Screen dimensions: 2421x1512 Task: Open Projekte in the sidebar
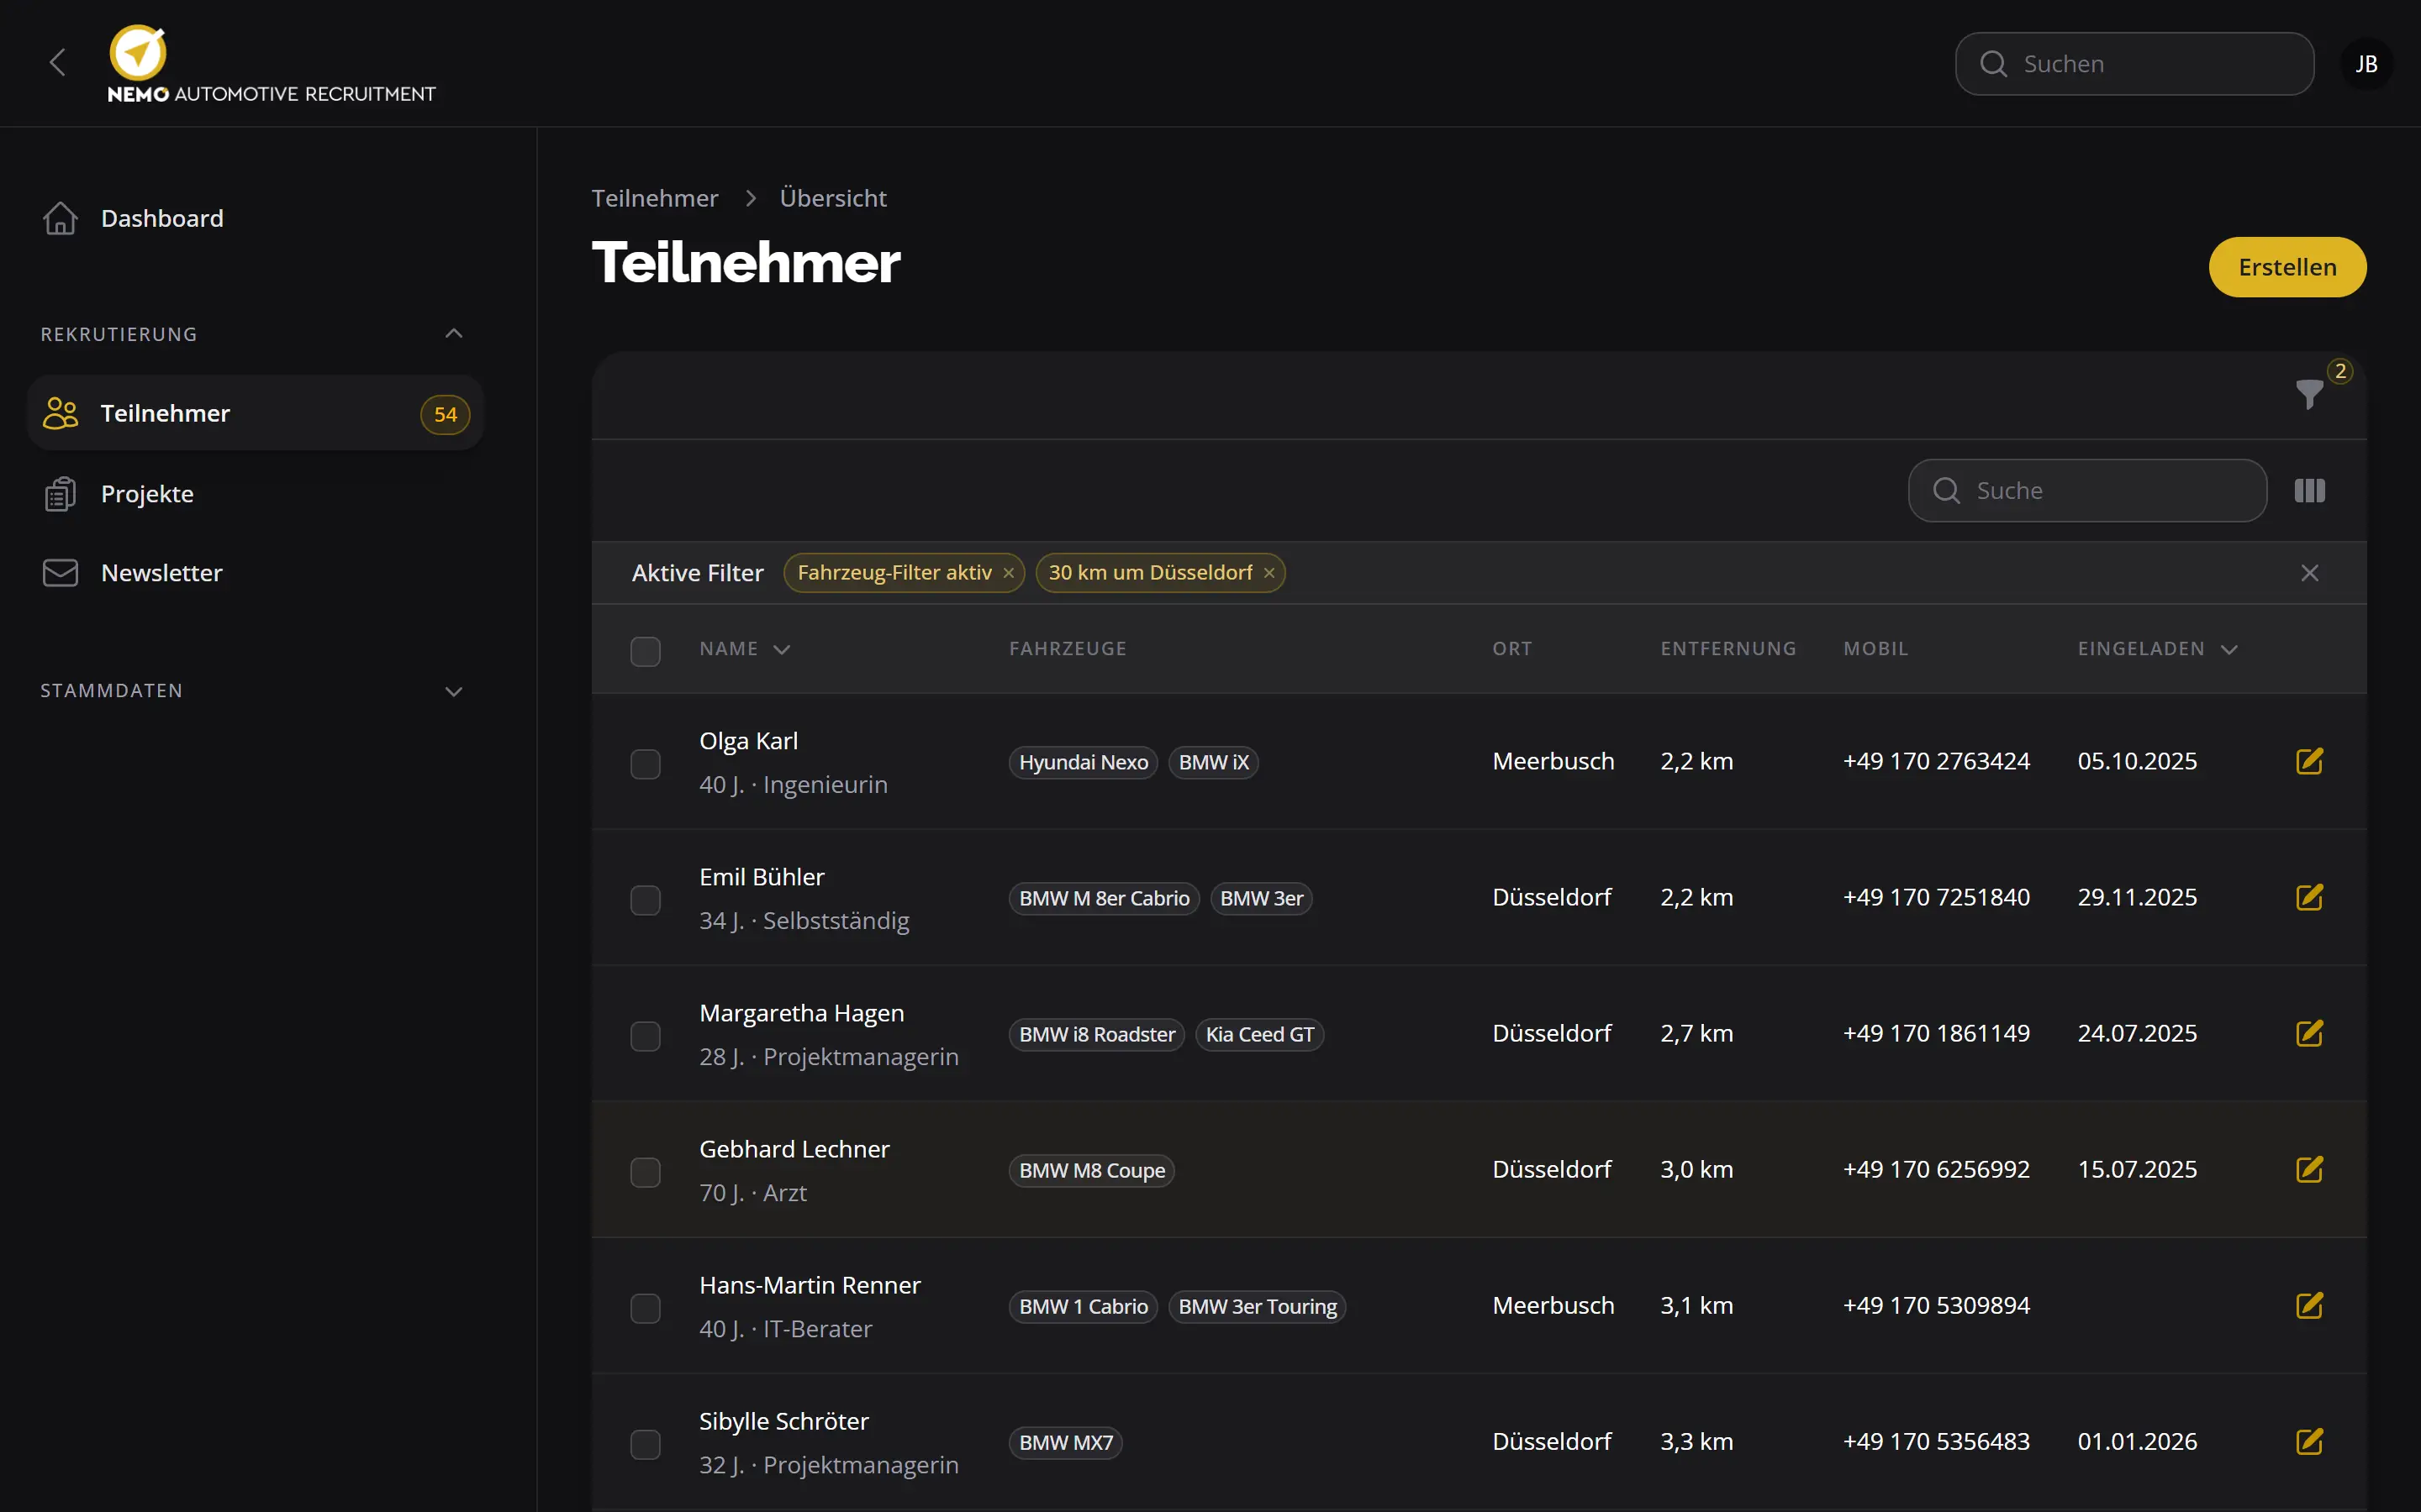click(255, 493)
